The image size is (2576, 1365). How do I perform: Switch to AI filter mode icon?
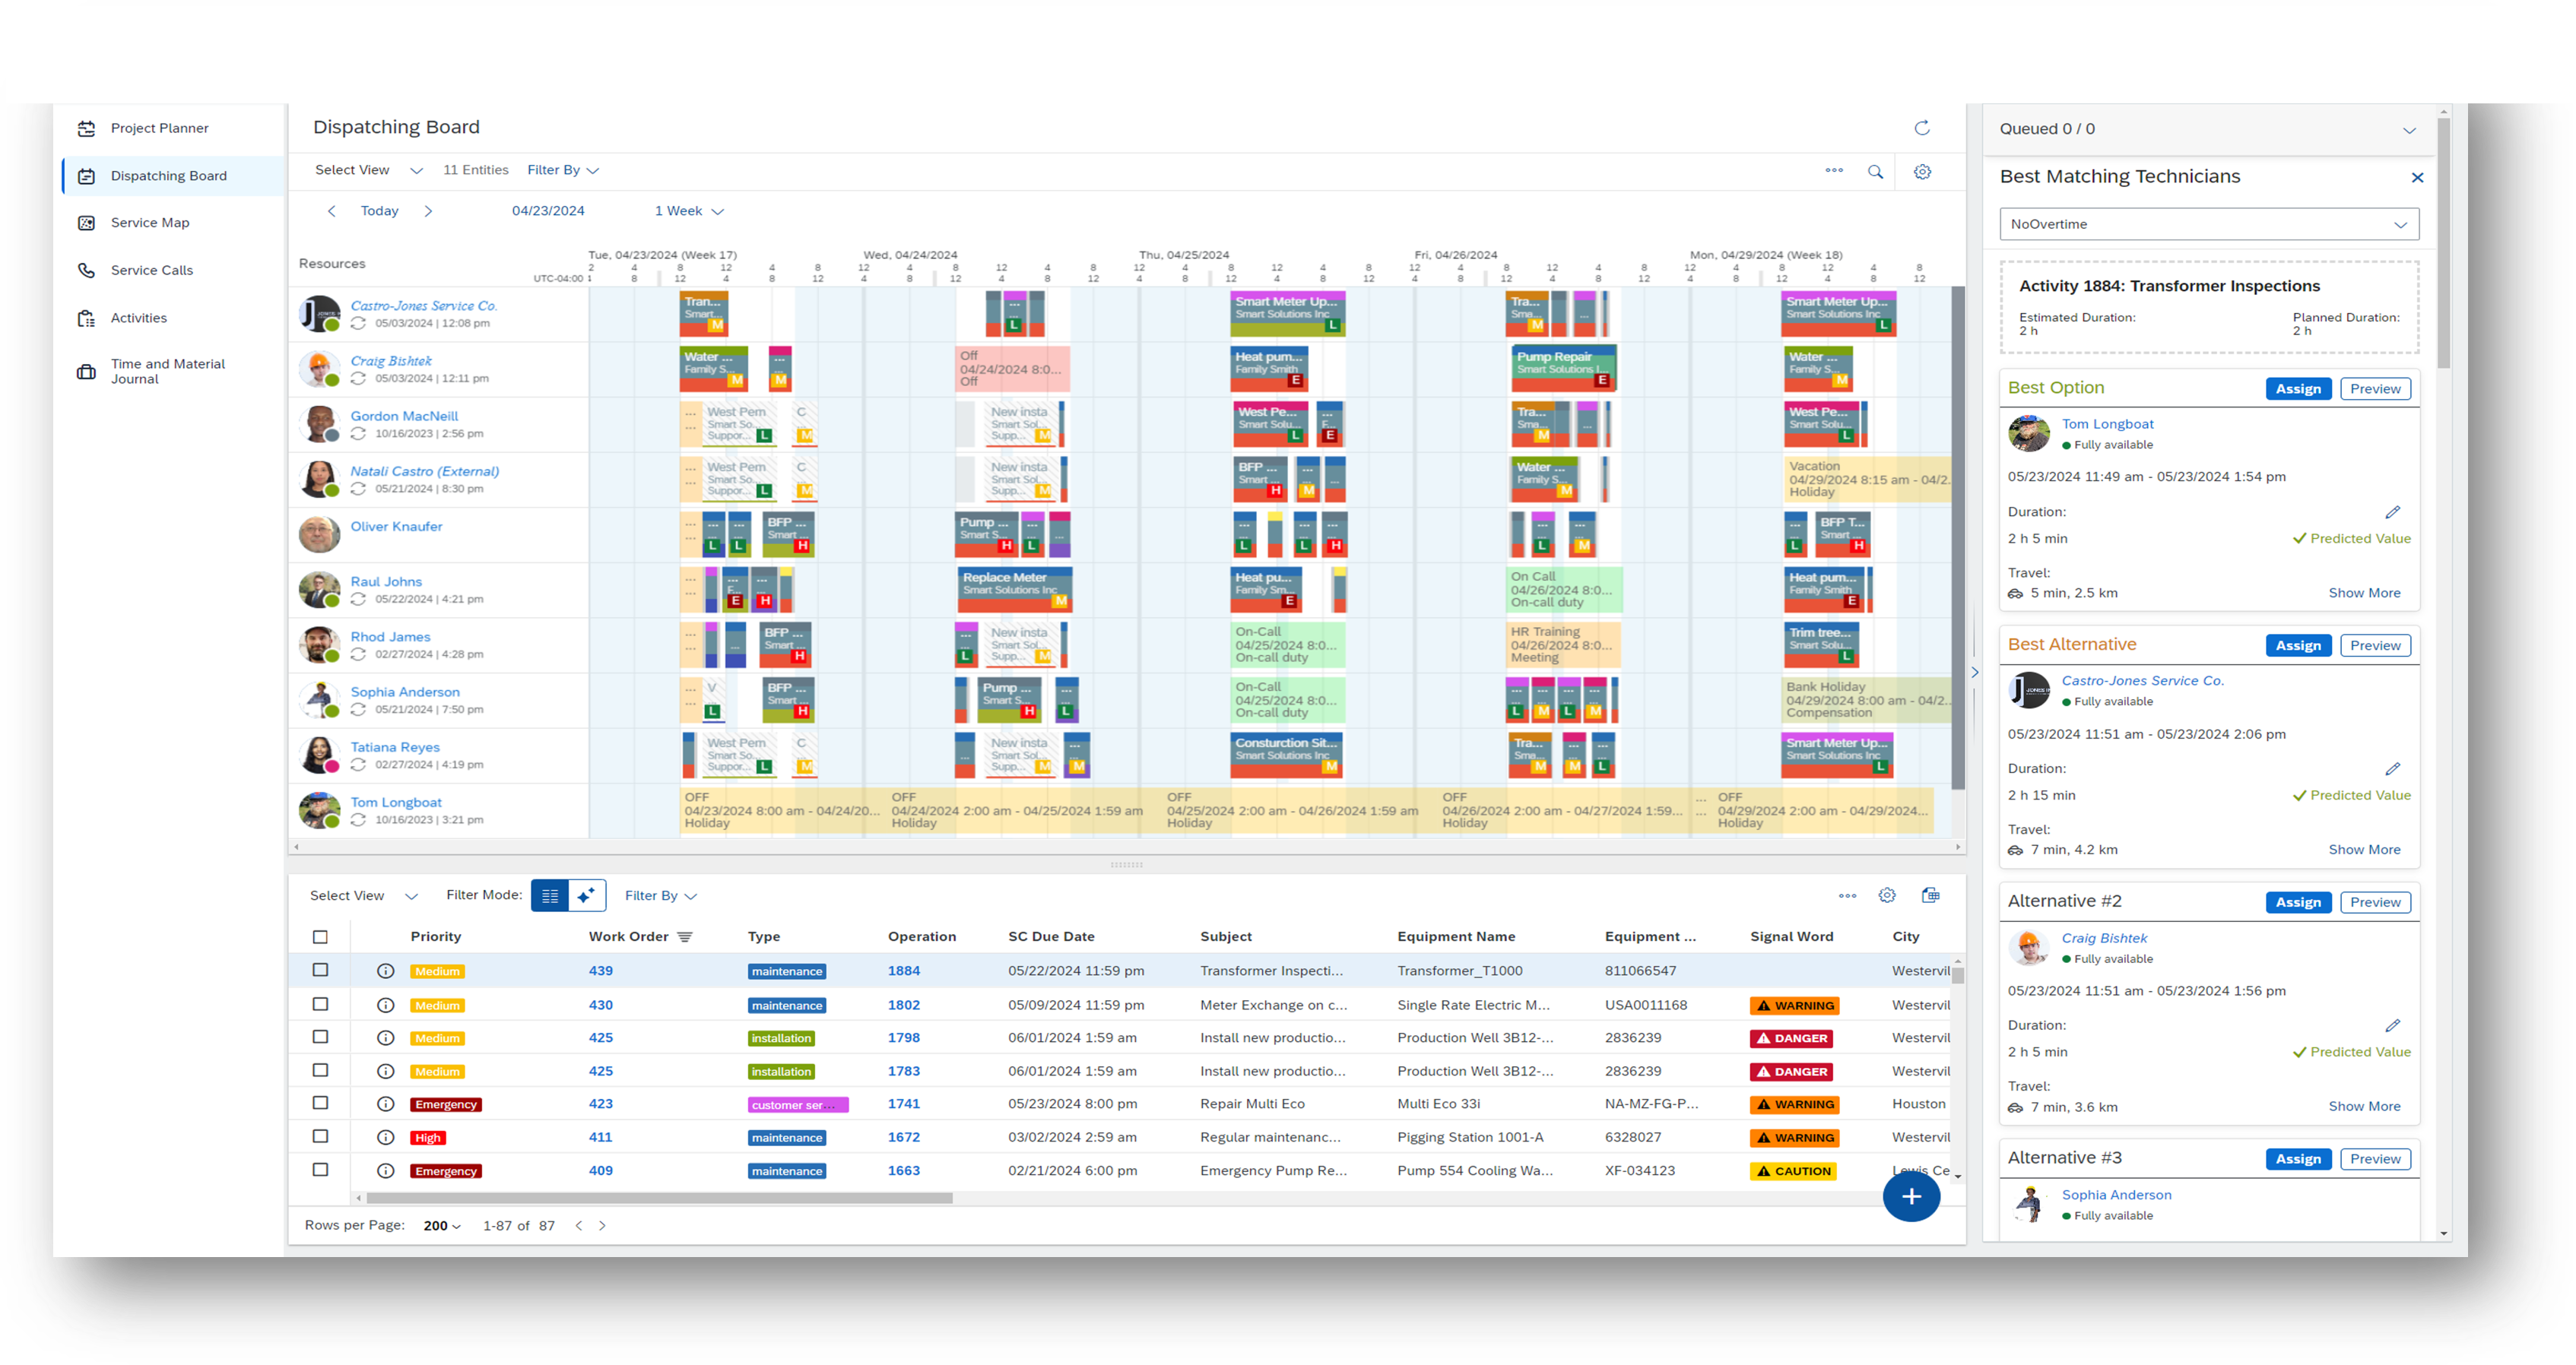coord(587,895)
